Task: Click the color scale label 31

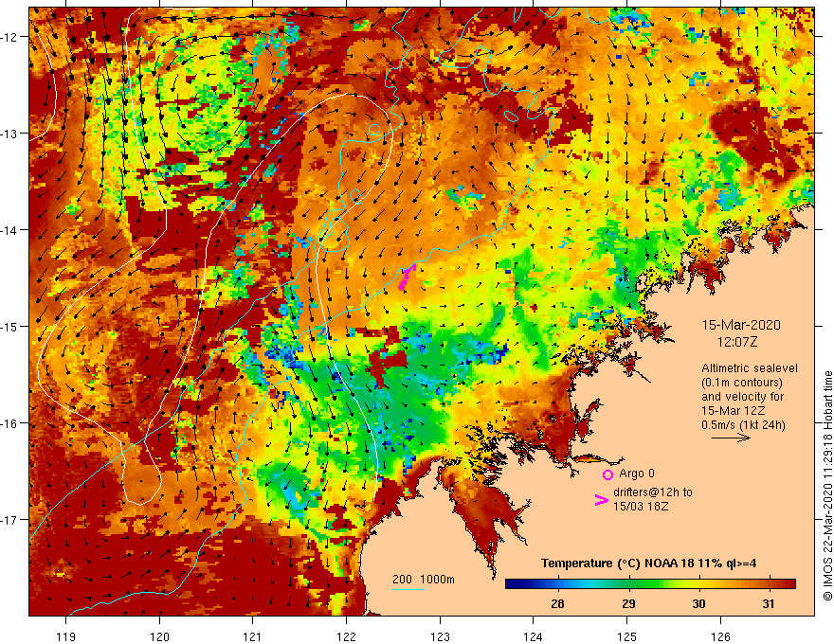Action: [768, 604]
